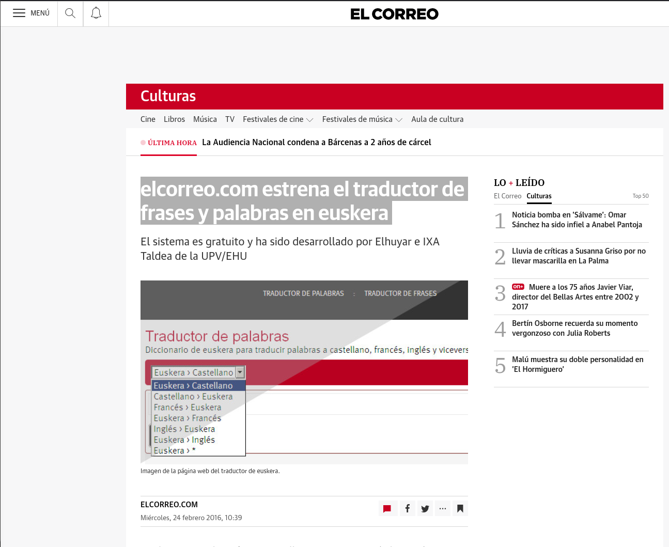Open Bertín Osborne Julia Roberts story
Viewport: 669px width, 547px height.
(575, 328)
